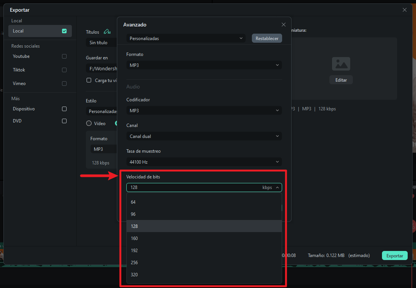Viewport: 416px width, 288px height.
Task: Select 320 kbps bitrate option
Action: 204,274
